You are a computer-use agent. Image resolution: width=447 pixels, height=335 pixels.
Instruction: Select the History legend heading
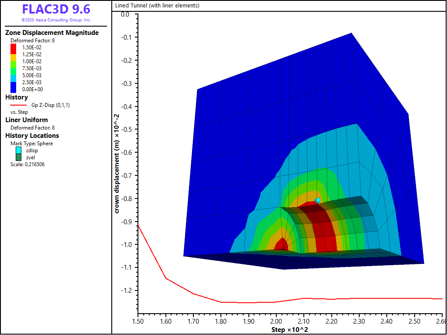click(17, 97)
